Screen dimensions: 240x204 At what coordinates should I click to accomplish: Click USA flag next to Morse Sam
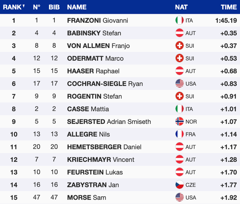click(180, 197)
